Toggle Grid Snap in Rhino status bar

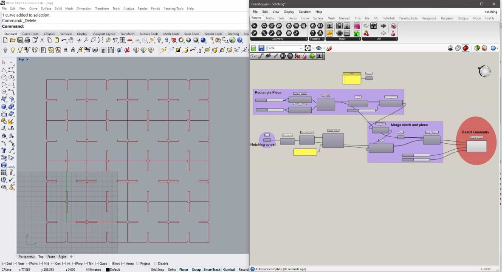(158, 269)
